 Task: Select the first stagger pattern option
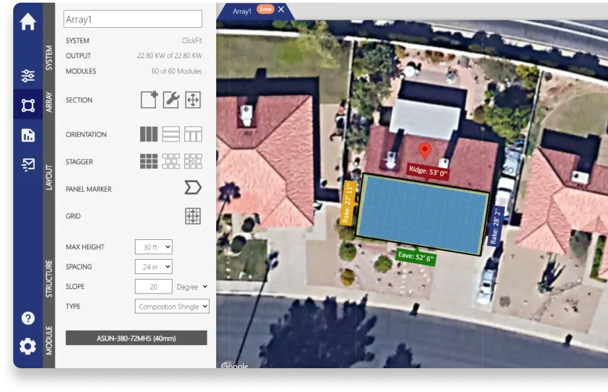tap(149, 161)
